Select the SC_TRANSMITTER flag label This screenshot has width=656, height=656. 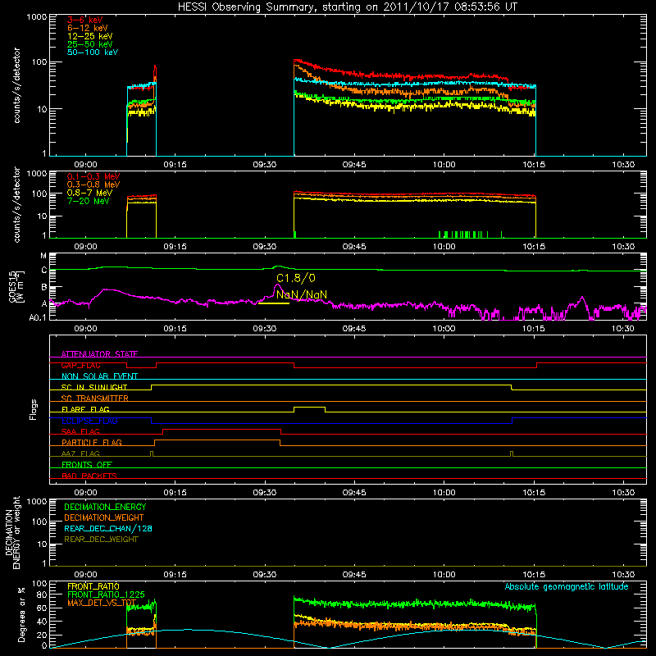95,399
